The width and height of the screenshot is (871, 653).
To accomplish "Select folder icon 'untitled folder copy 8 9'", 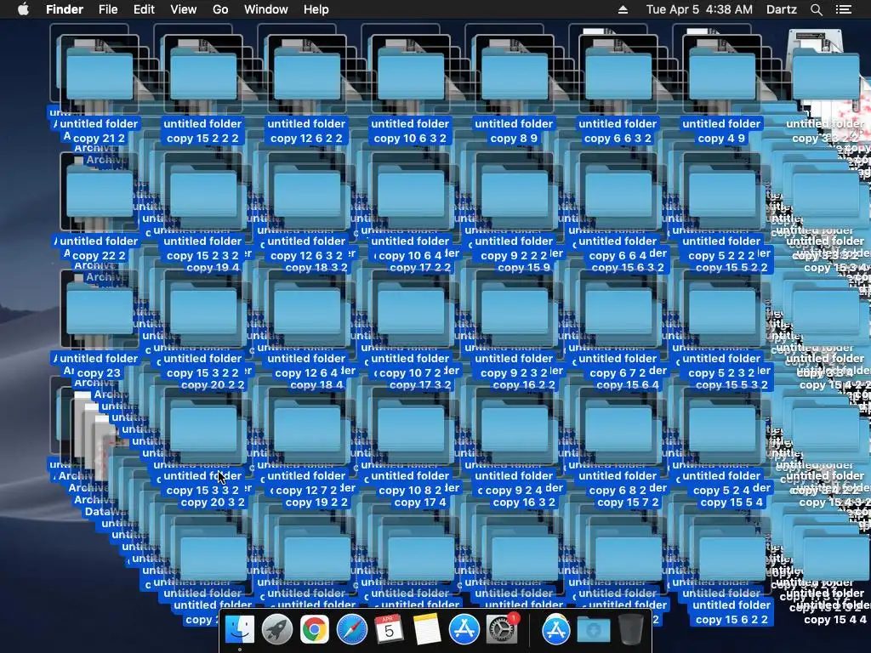I will 515,74.
